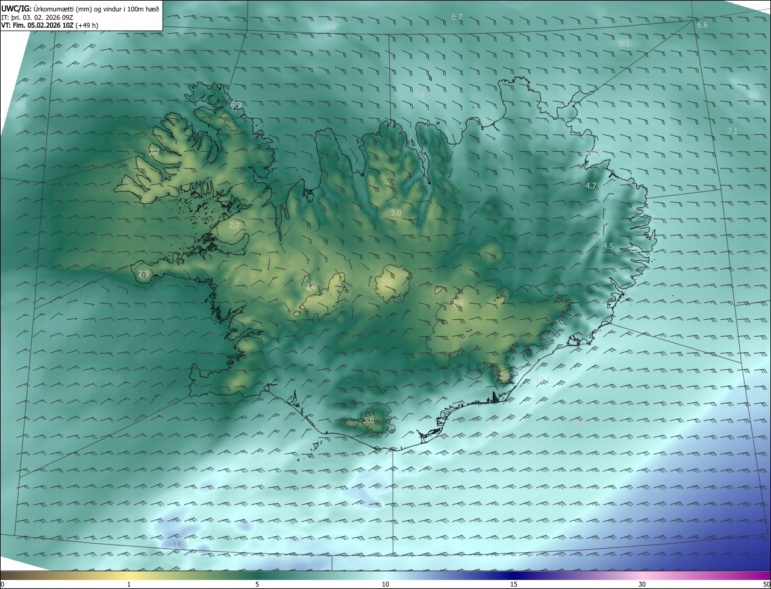Click the 2.9 value label on the map
The height and width of the screenshot is (589, 771).
click(x=143, y=273)
